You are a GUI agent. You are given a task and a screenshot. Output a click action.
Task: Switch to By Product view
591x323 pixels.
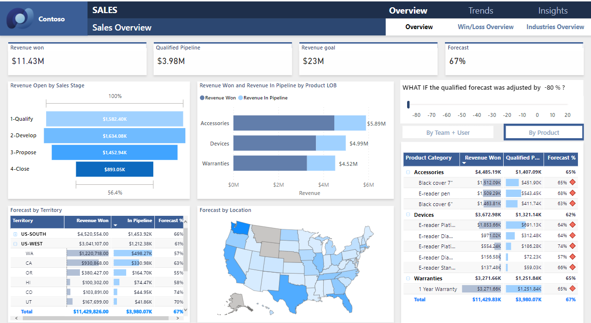(x=543, y=132)
